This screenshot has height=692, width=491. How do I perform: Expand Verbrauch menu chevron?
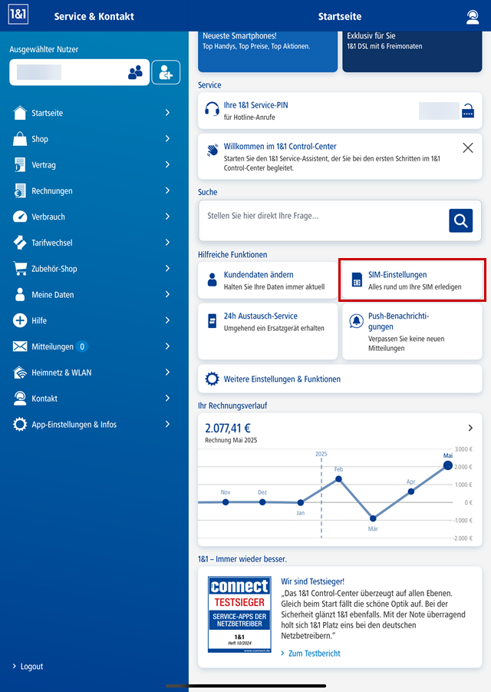point(167,217)
